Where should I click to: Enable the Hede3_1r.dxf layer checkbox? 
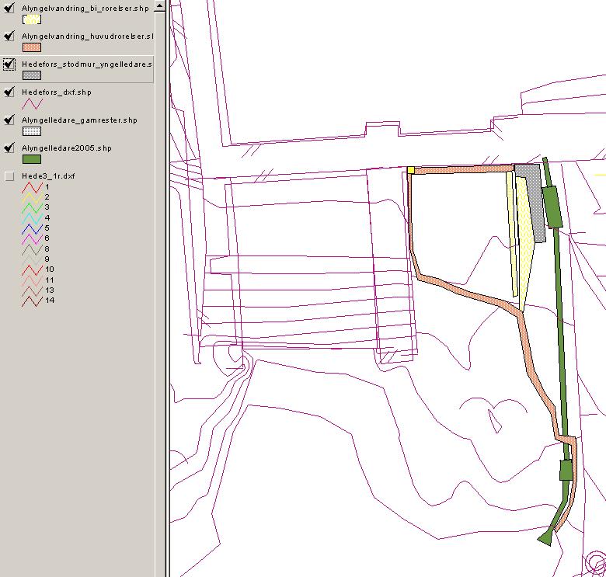(x=9, y=176)
